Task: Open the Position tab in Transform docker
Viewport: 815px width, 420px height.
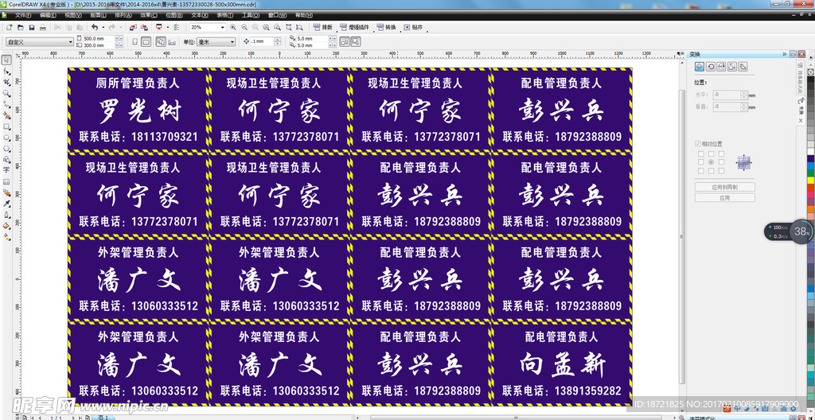Action: pyautogui.click(x=699, y=67)
